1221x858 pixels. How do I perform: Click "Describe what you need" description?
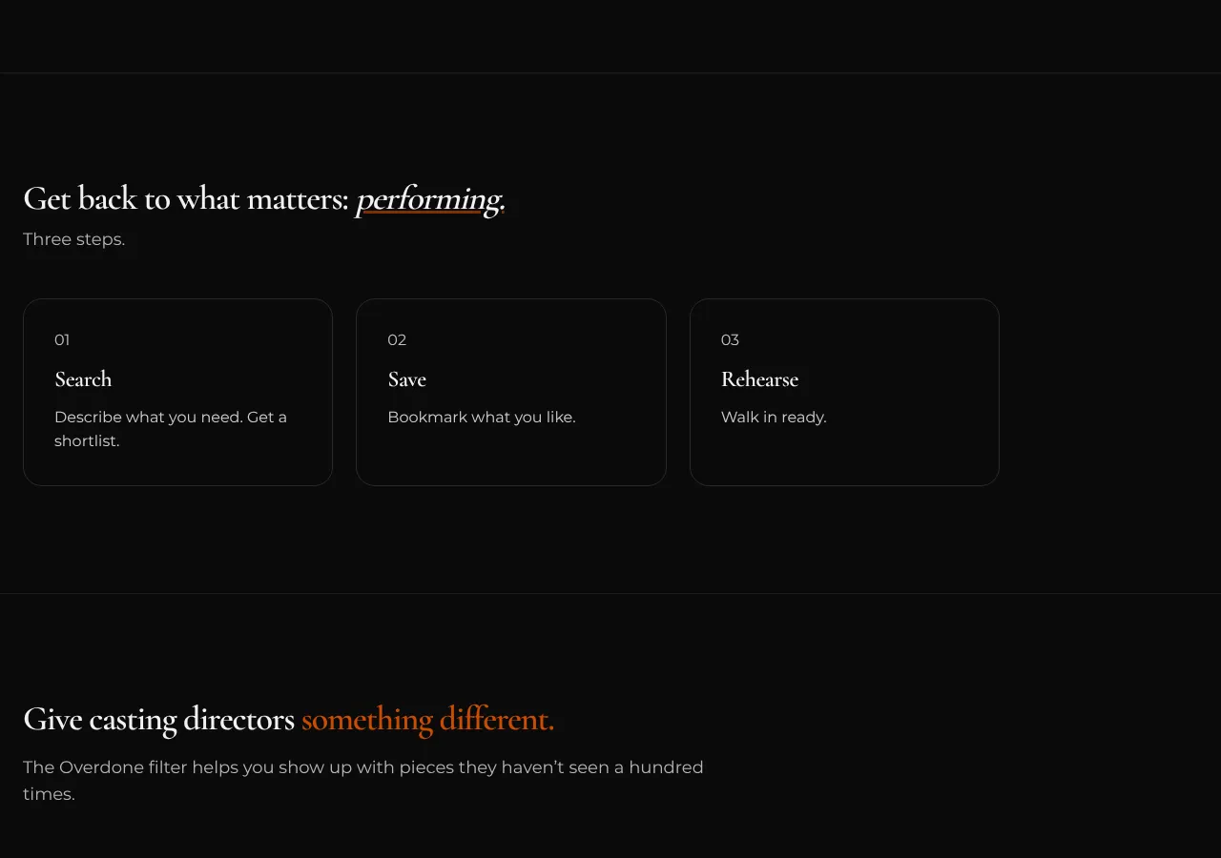[171, 429]
